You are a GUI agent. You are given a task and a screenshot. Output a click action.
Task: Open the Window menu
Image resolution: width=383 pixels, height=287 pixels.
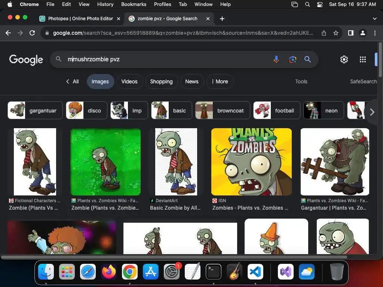coord(203,4)
